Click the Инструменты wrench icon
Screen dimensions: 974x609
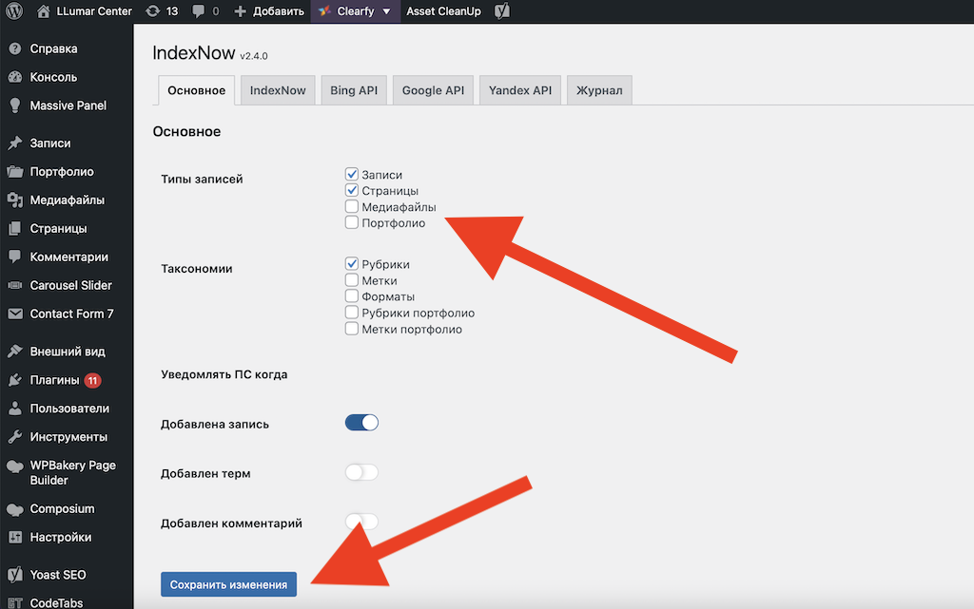click(15, 437)
